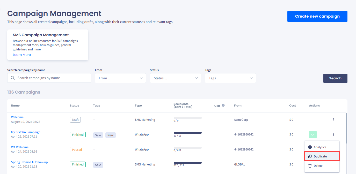Click the 136 Campaigns count text
This screenshot has height=174, width=356.
24,92
